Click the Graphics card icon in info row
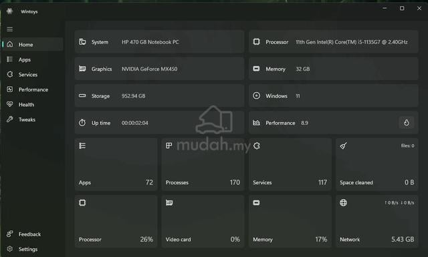428x257 pixels. (82, 69)
